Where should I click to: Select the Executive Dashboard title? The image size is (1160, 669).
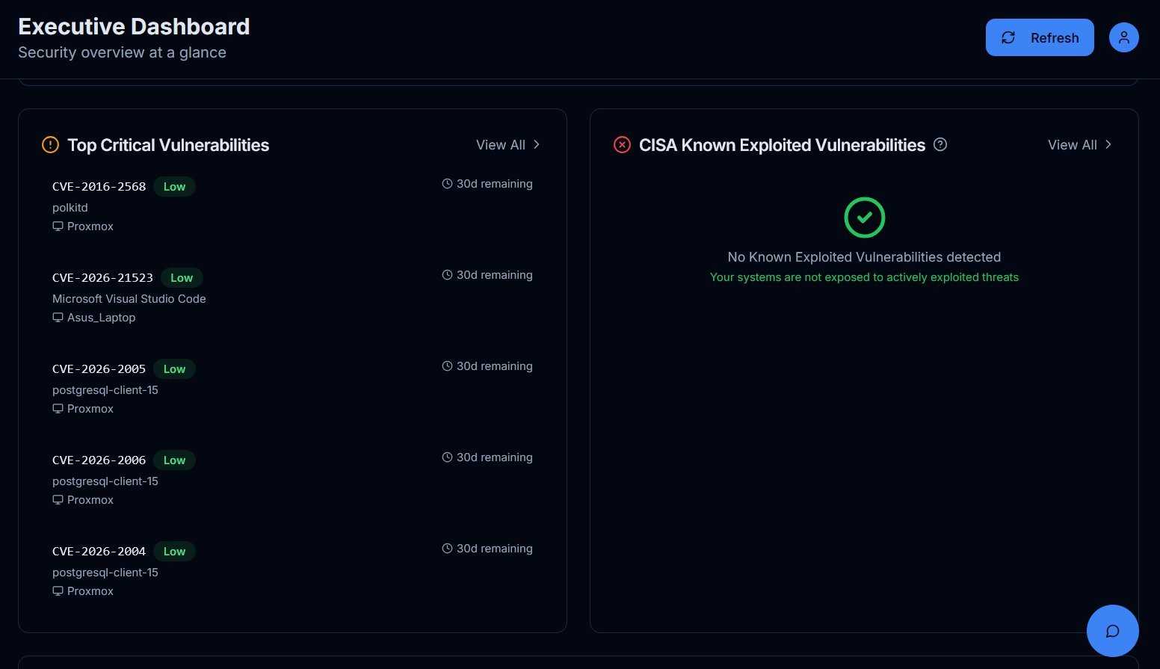pyautogui.click(x=134, y=26)
